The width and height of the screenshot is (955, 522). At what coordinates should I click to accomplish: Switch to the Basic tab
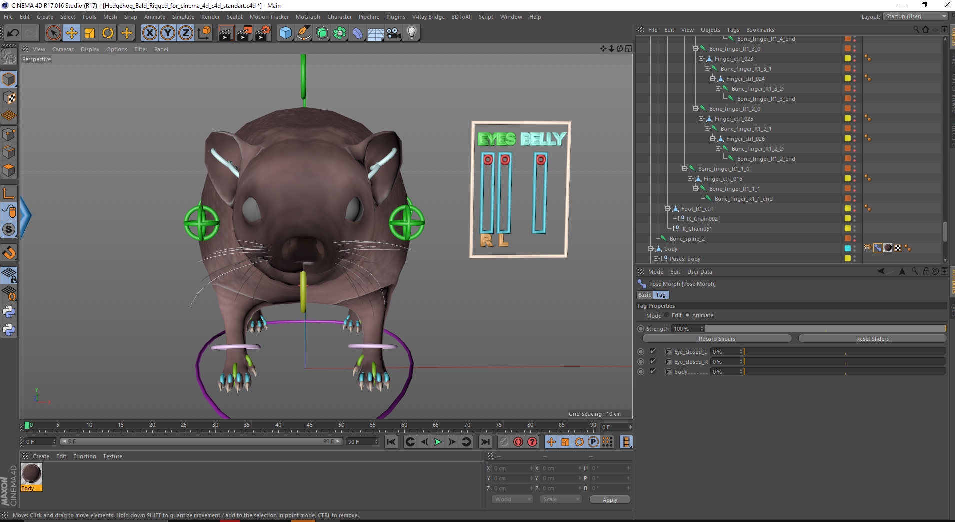tap(644, 295)
